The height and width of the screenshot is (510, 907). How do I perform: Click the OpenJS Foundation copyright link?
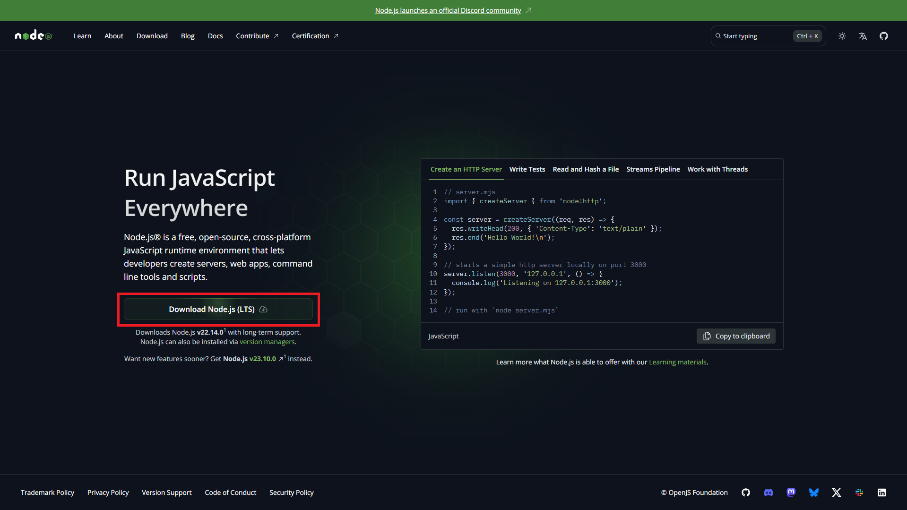click(694, 493)
